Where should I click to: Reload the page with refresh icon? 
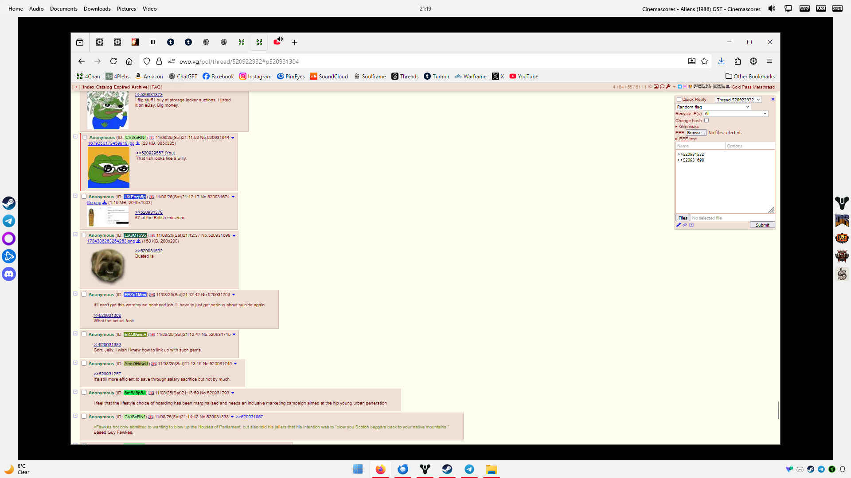[113, 61]
